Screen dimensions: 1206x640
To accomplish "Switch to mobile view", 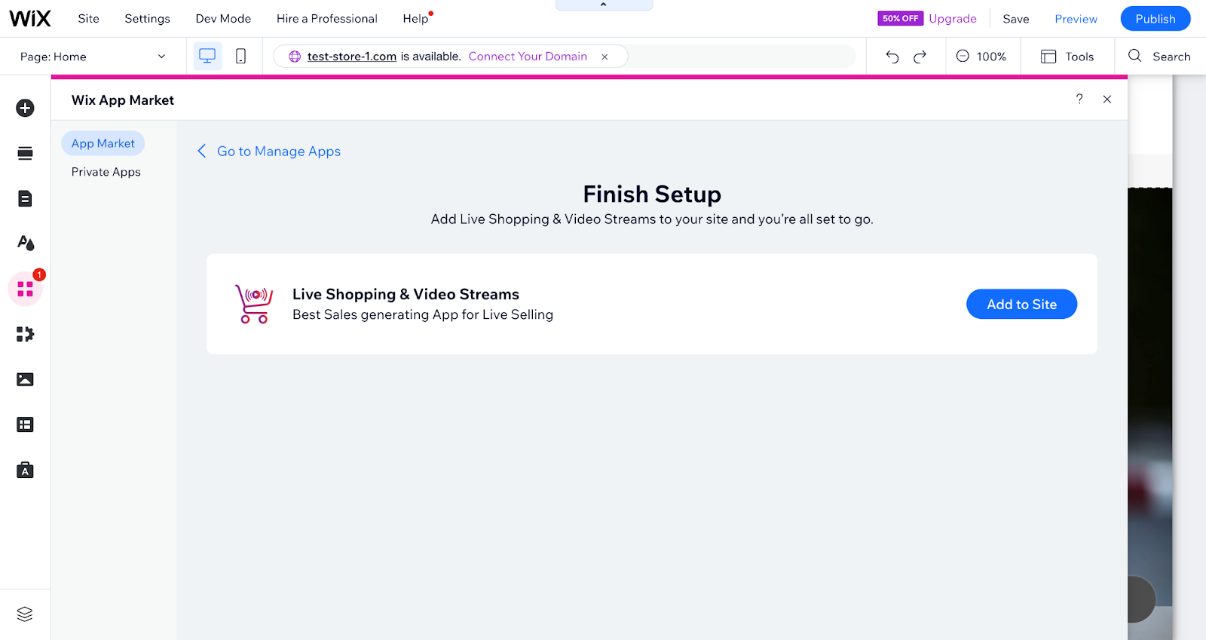I will pos(241,57).
